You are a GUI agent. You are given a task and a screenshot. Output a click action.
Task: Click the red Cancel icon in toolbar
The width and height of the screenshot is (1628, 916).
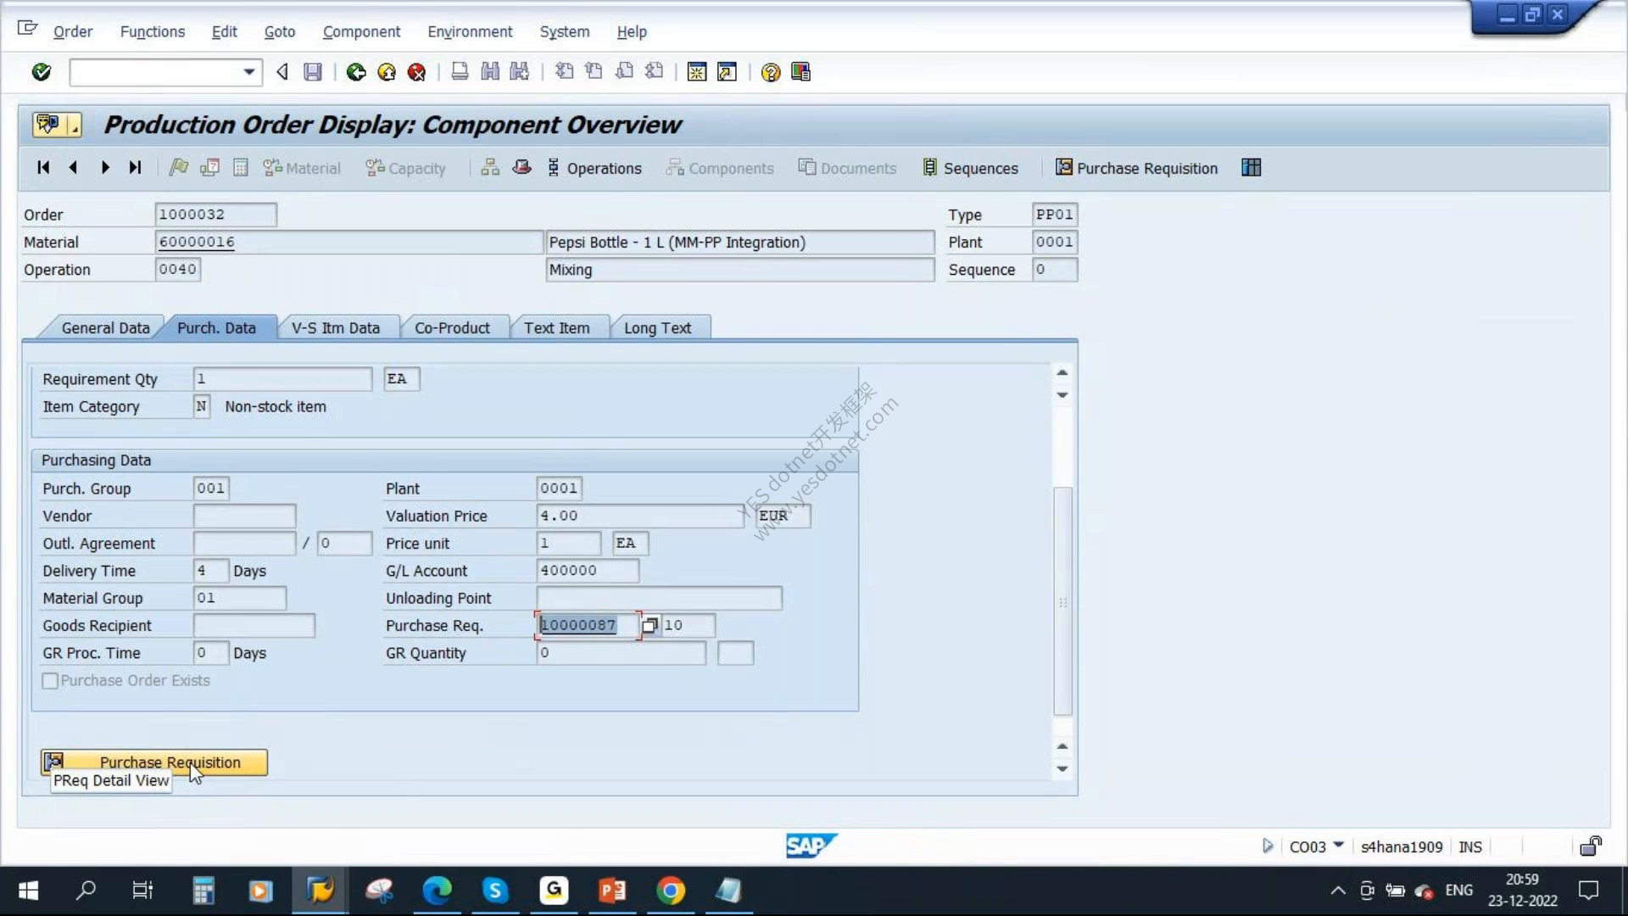tap(416, 72)
